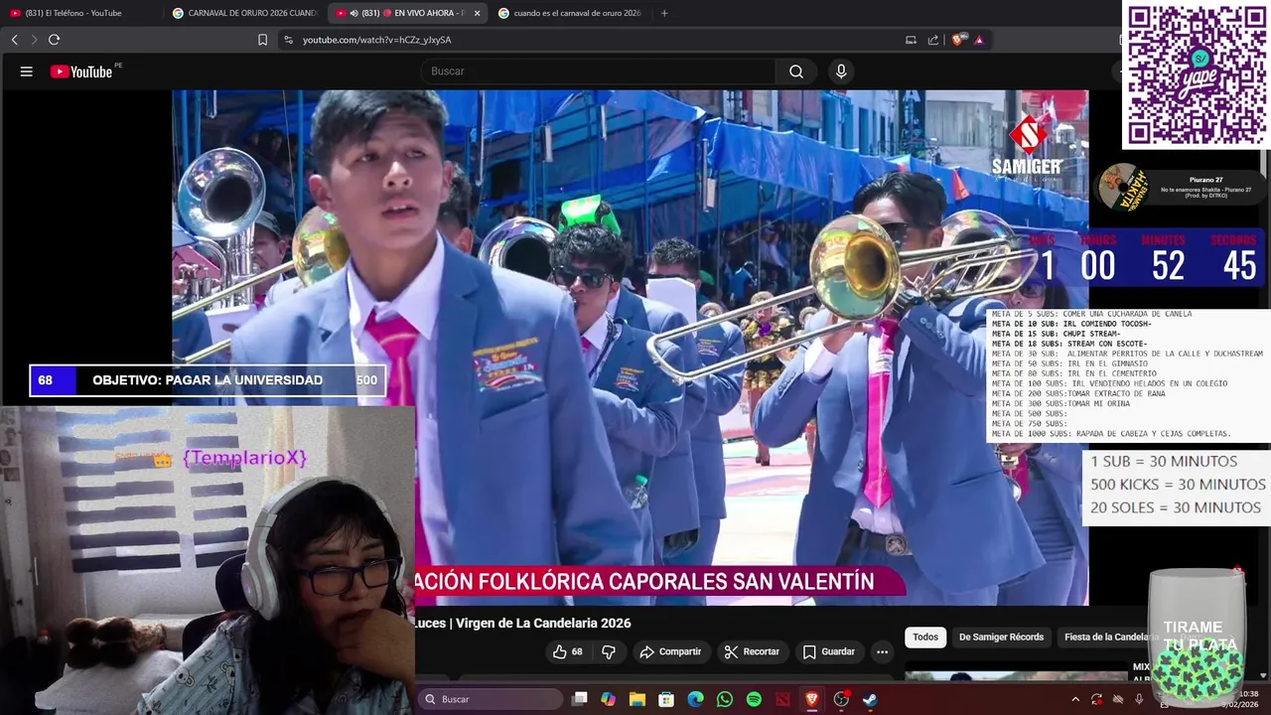Open the Compartir share button
The height and width of the screenshot is (715, 1271).
[670, 651]
